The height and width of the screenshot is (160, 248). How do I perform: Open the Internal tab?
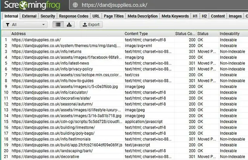coord(11,16)
